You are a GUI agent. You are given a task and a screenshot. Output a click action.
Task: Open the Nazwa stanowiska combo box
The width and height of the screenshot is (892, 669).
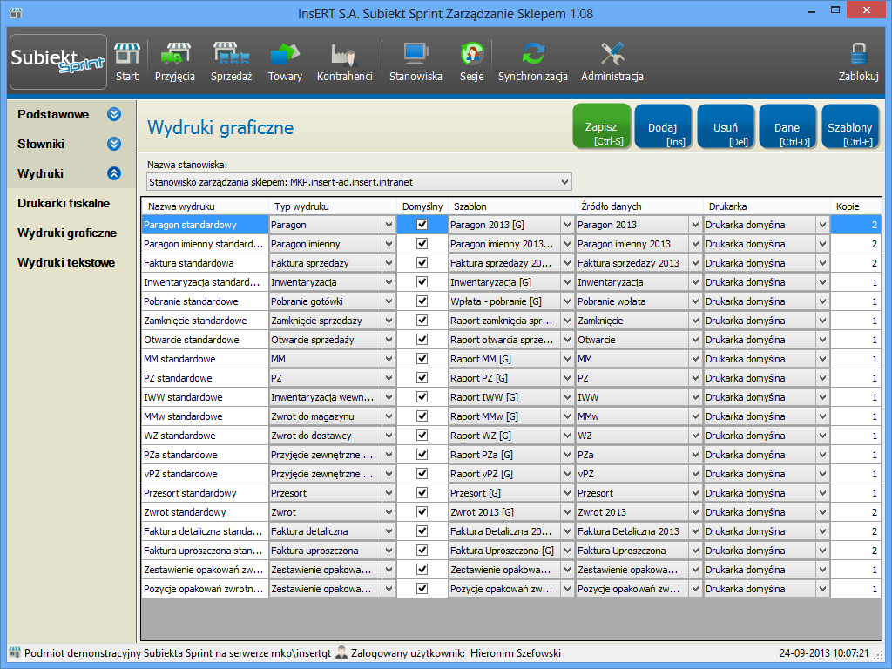[359, 182]
